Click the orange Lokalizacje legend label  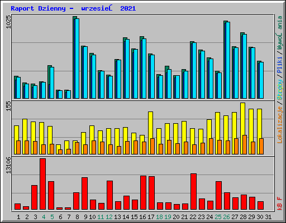pos(280,125)
